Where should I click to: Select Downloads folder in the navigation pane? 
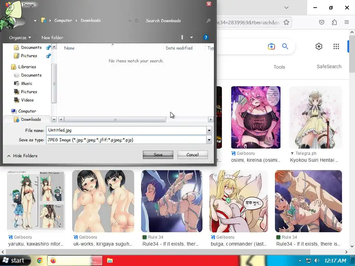tap(31, 119)
